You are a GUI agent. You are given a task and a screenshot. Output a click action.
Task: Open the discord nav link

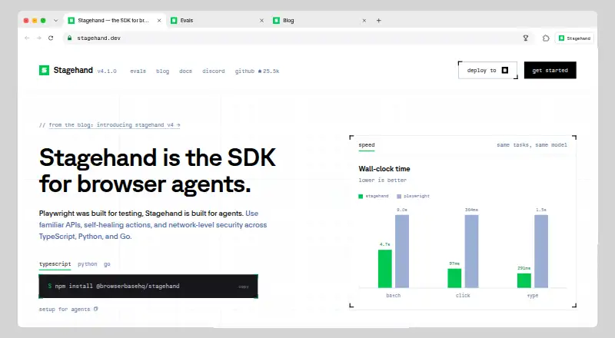point(214,71)
